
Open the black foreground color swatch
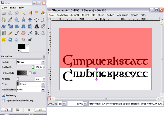pyautogui.click(x=22, y=46)
